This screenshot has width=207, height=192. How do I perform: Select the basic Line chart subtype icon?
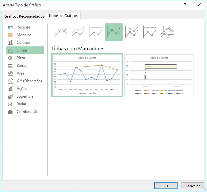60,32
